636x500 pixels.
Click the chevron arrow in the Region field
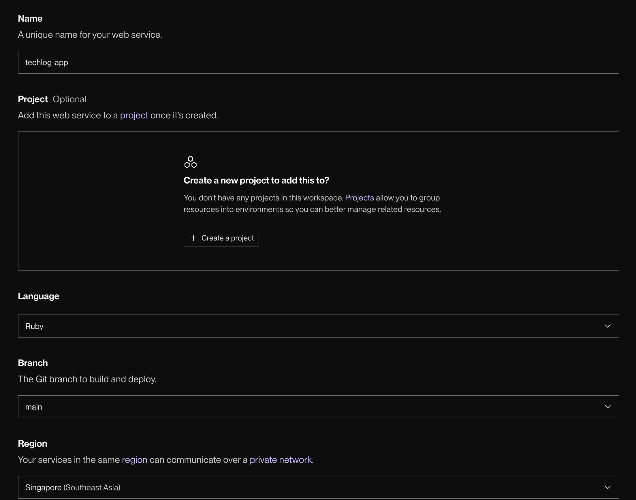click(607, 487)
